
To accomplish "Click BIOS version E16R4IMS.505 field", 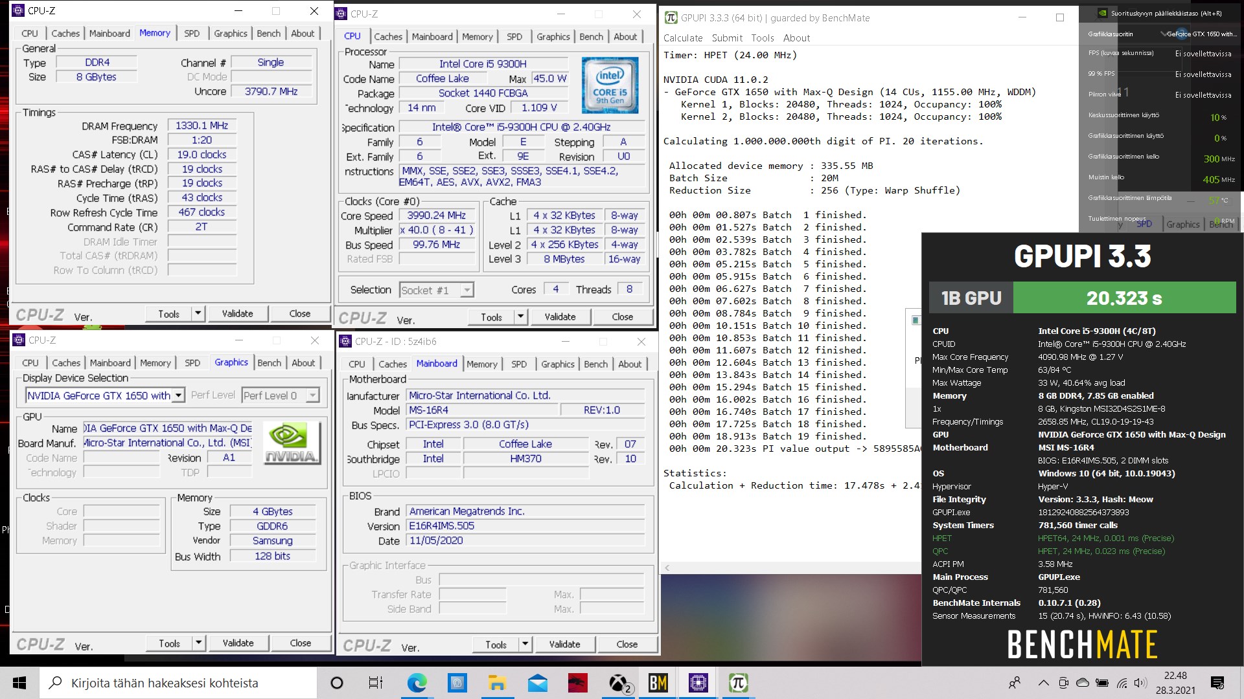I will click(525, 526).
